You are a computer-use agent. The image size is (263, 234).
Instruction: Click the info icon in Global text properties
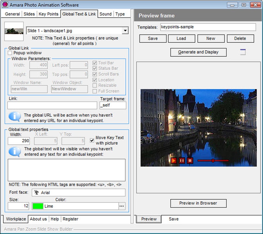(x=15, y=152)
